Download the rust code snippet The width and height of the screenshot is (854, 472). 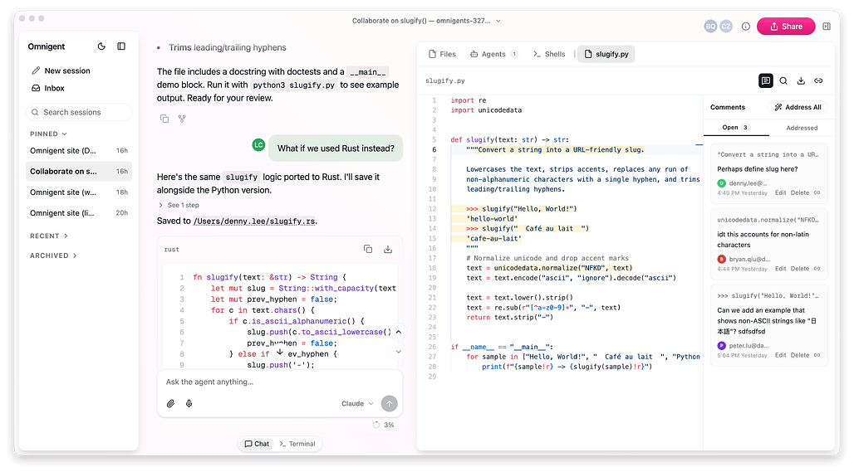point(388,249)
